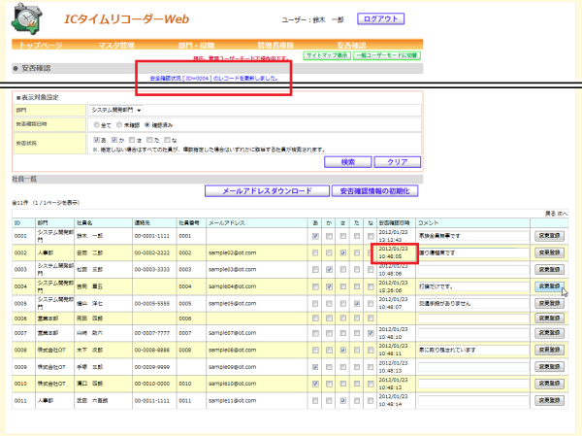Click the 変更登録 button for row 0001
This screenshot has height=436, width=582.
tap(549, 236)
